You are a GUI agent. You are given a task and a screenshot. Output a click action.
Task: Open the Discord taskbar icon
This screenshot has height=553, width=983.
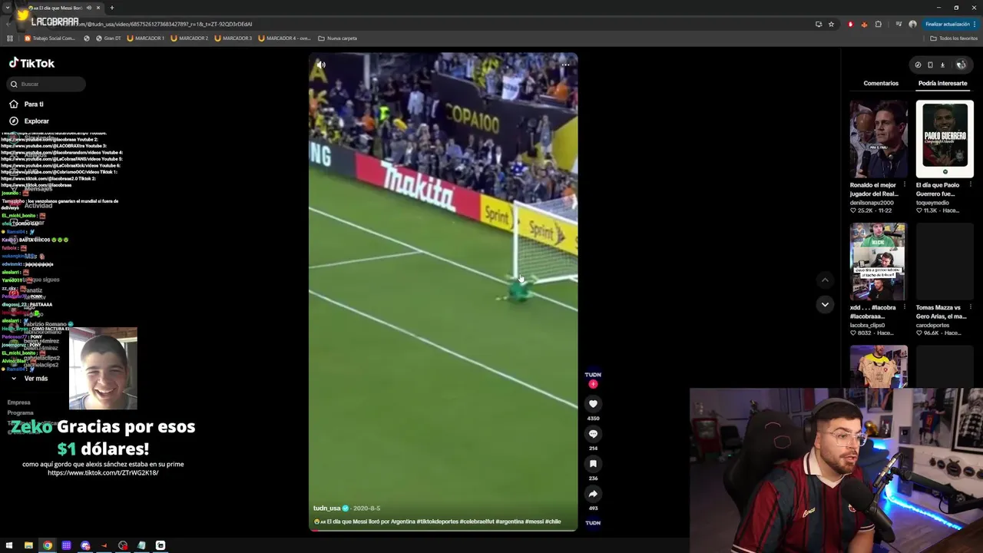[x=85, y=545]
